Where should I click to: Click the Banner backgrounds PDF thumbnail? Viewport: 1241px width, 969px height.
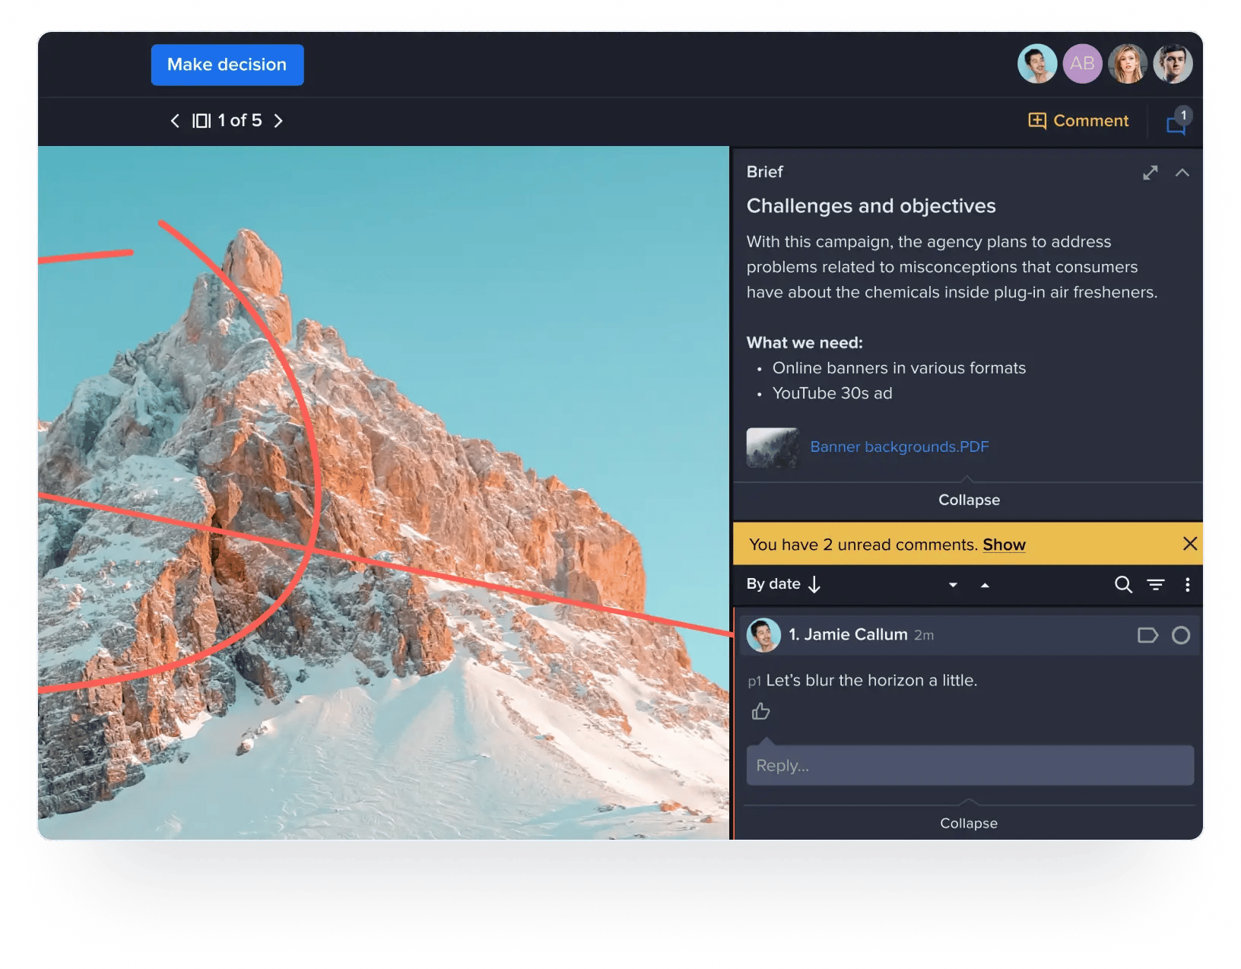(773, 447)
